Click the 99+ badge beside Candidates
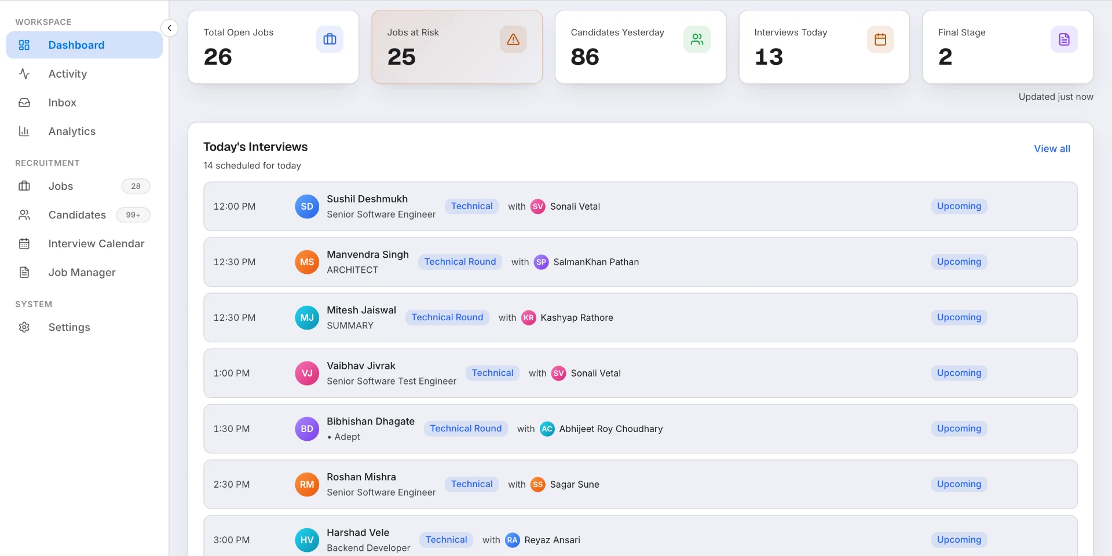 click(x=133, y=215)
